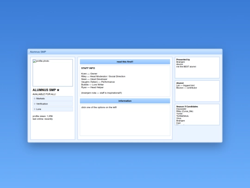Click the 'read this first!!' header bar
The width and height of the screenshot is (250, 188).
[x=125, y=62]
